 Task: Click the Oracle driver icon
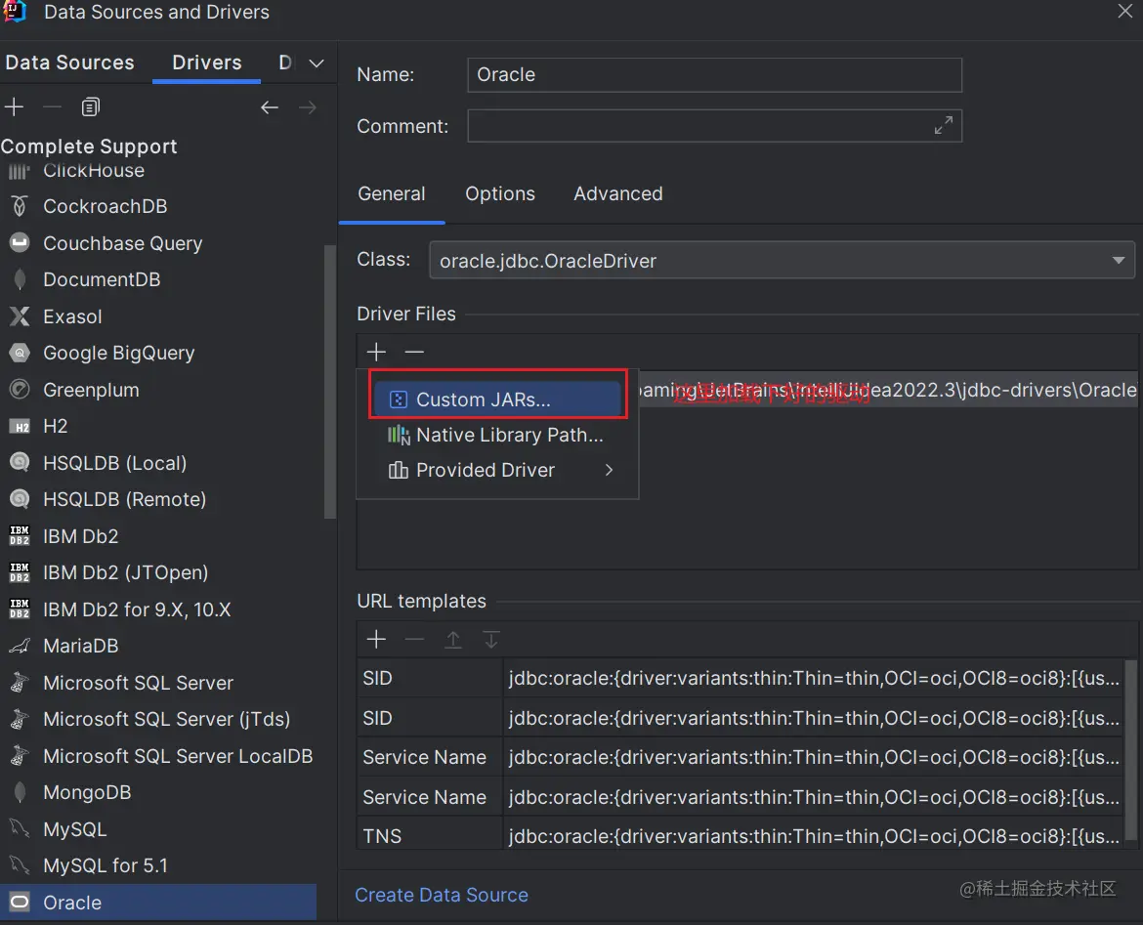(20, 903)
